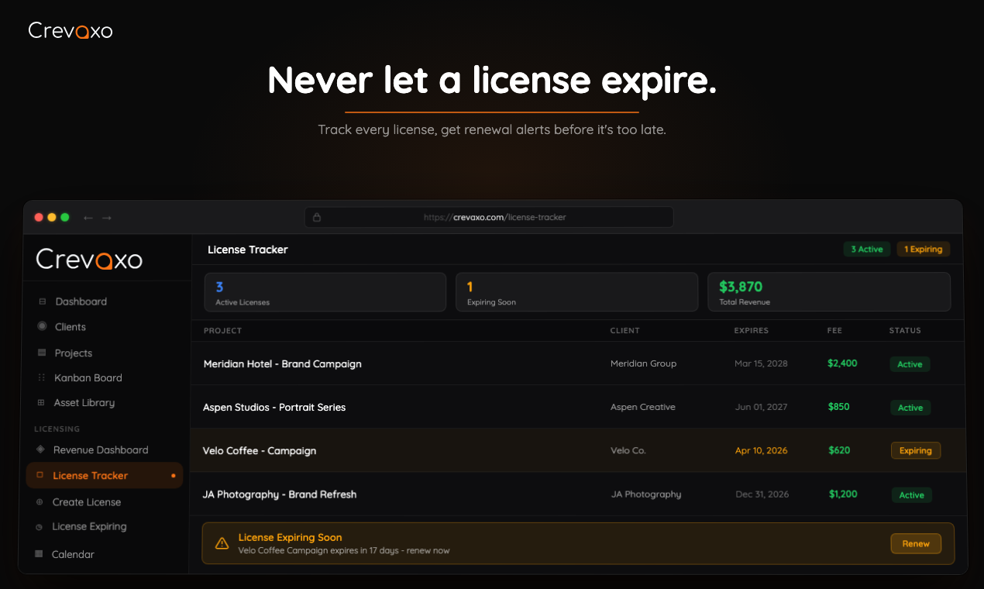Click the warning triangle alert icon

[222, 543]
